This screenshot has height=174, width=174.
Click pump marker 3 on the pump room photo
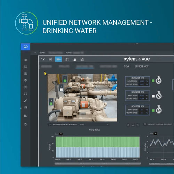51,102
